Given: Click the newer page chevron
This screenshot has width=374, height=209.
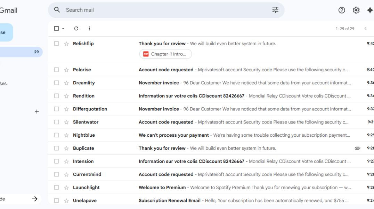Looking at the screenshot, I should pyautogui.click(x=366, y=28).
